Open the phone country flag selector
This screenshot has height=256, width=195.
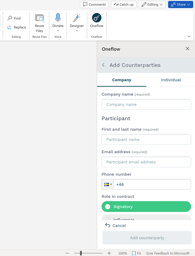tap(108, 184)
